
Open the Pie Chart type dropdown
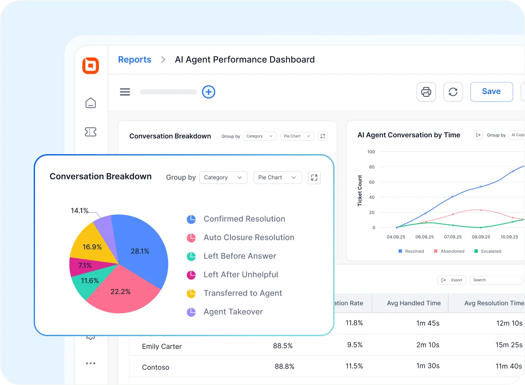point(277,177)
